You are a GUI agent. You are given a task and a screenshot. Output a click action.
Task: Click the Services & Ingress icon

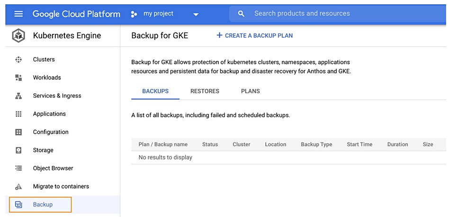tap(18, 96)
